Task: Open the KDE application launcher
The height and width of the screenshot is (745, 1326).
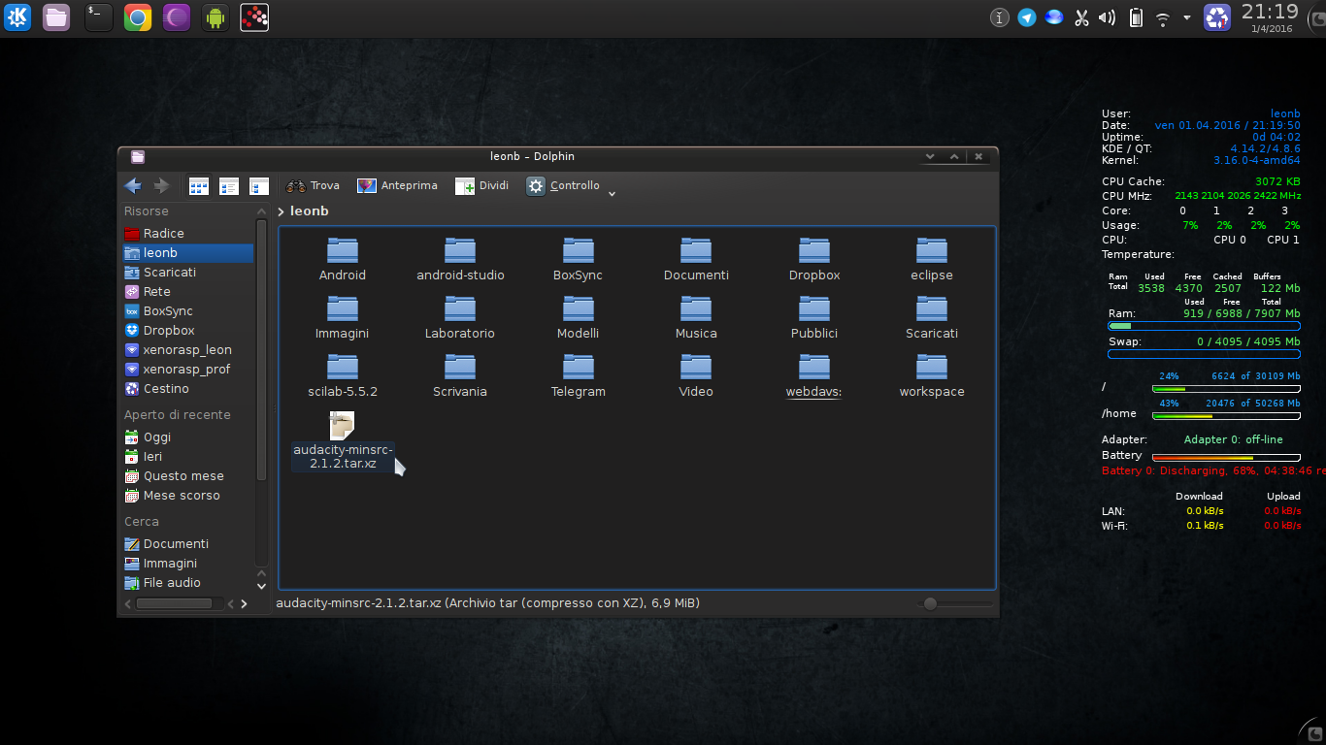Action: (17, 17)
